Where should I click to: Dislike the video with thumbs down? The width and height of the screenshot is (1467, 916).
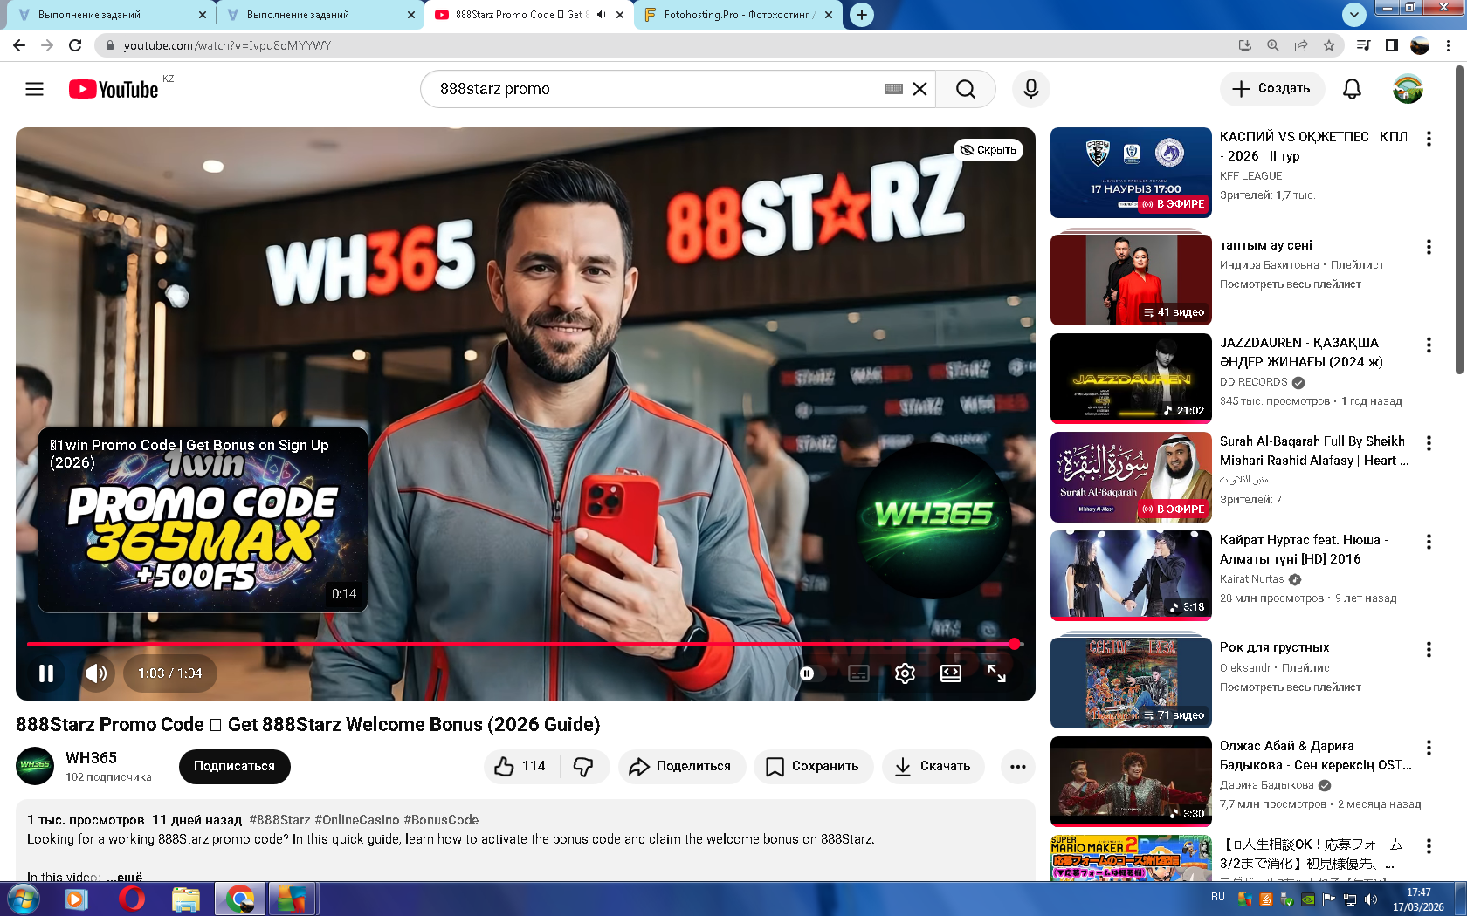(583, 766)
